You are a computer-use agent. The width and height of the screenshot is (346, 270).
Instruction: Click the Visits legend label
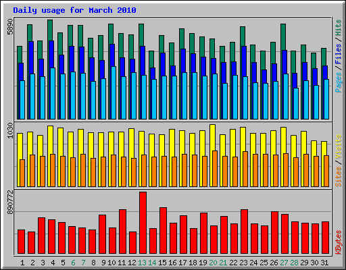click(x=339, y=147)
